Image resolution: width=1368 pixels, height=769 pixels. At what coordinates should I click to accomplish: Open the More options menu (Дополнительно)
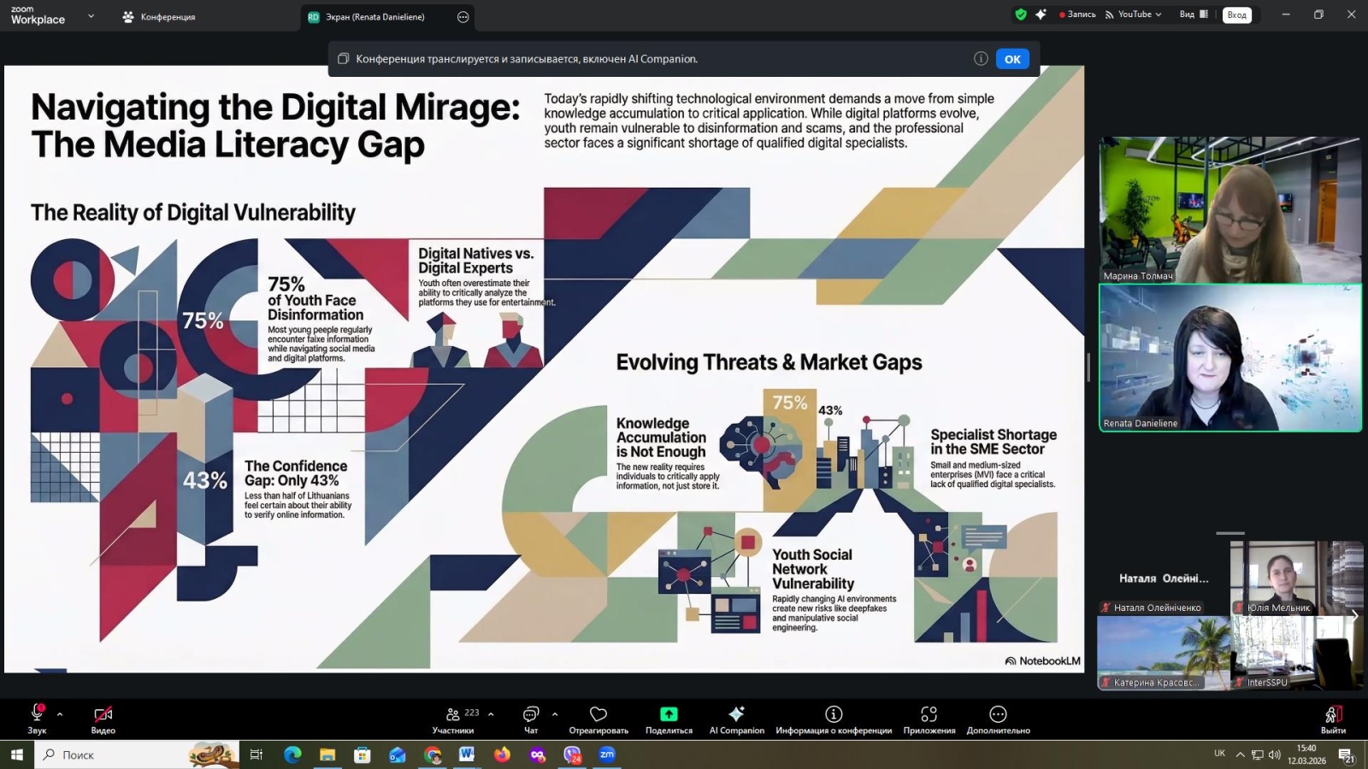tap(998, 719)
